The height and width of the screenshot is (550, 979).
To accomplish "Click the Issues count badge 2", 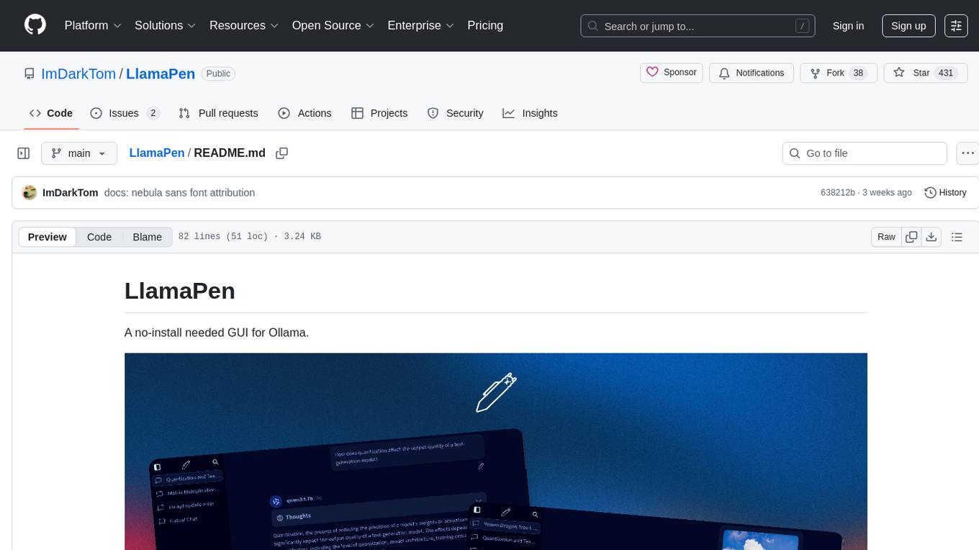I will (153, 113).
